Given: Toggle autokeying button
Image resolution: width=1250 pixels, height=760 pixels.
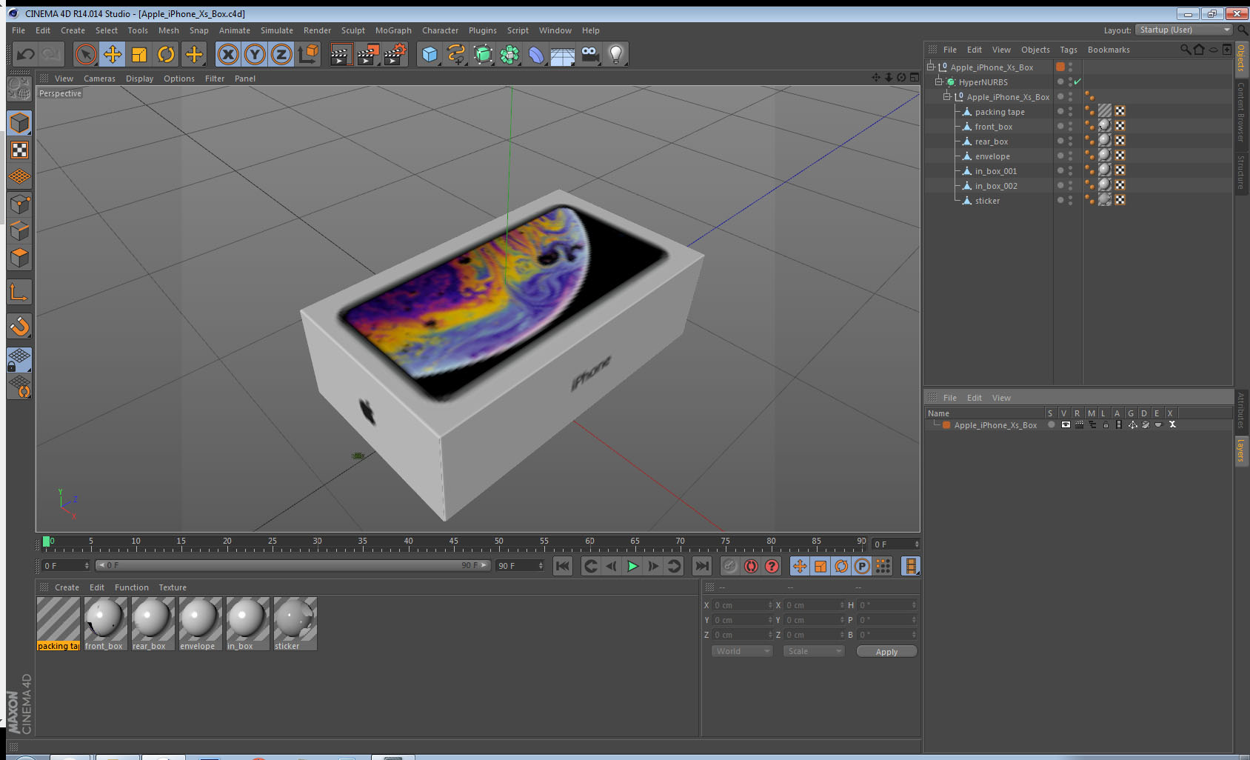Looking at the screenshot, I should pyautogui.click(x=751, y=566).
